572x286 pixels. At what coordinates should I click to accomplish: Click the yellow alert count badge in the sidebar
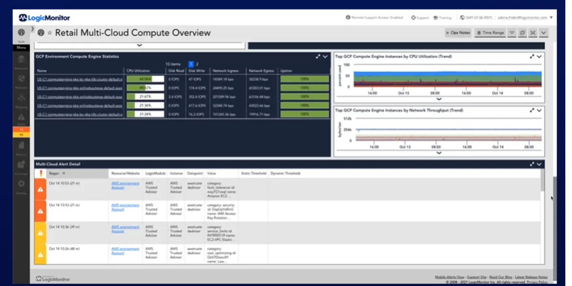21,134
